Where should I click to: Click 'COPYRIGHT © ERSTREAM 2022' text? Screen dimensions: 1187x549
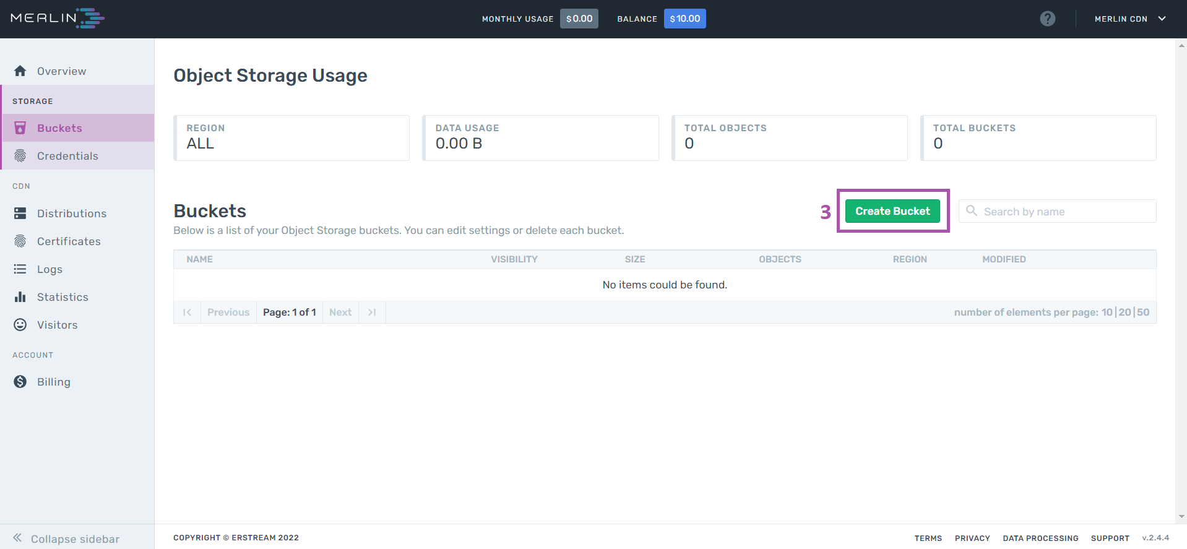[236, 538]
